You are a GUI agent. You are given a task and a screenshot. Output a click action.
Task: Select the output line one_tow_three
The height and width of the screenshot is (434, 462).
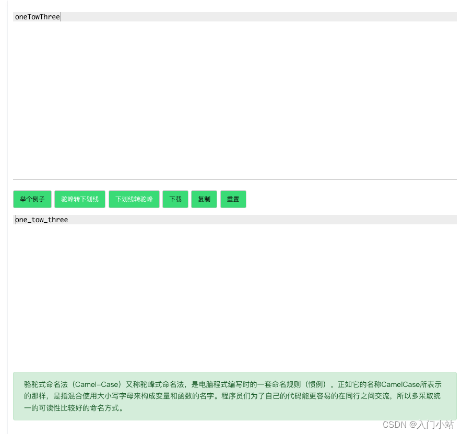tap(235, 220)
